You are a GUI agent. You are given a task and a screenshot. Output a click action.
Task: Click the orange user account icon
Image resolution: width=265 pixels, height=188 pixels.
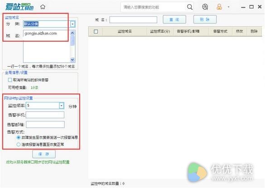219,7
